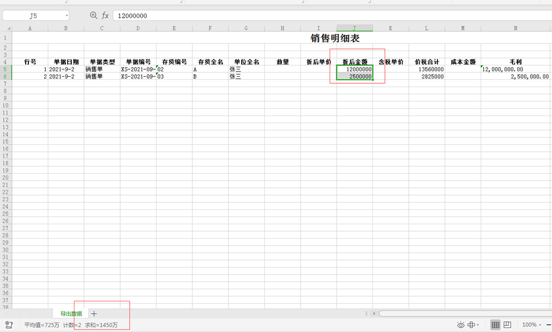Click the 毛利 header cell
The height and width of the screenshot is (332, 552).
click(x=516, y=62)
